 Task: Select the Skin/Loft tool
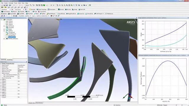click(82, 9)
